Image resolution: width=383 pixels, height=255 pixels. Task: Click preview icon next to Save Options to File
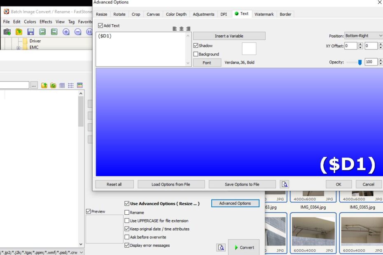point(284,184)
